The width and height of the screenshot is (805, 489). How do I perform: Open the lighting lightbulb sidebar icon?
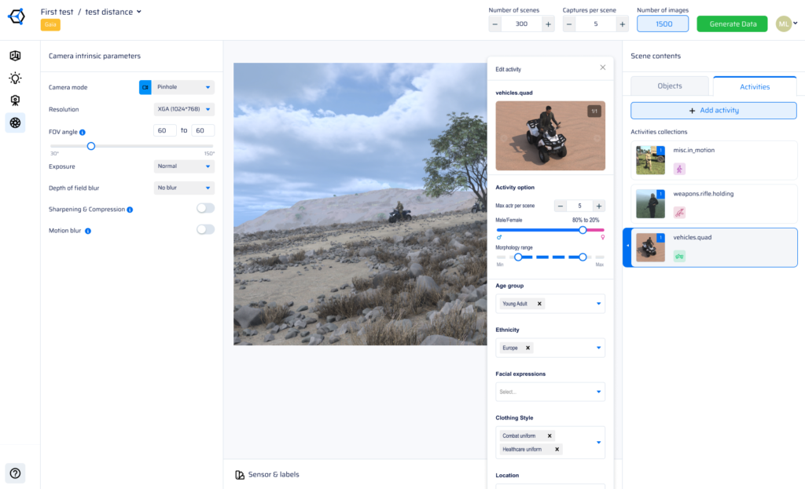pyautogui.click(x=15, y=78)
